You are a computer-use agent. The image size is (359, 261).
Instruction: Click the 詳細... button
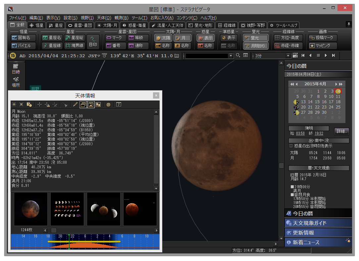click(341, 131)
